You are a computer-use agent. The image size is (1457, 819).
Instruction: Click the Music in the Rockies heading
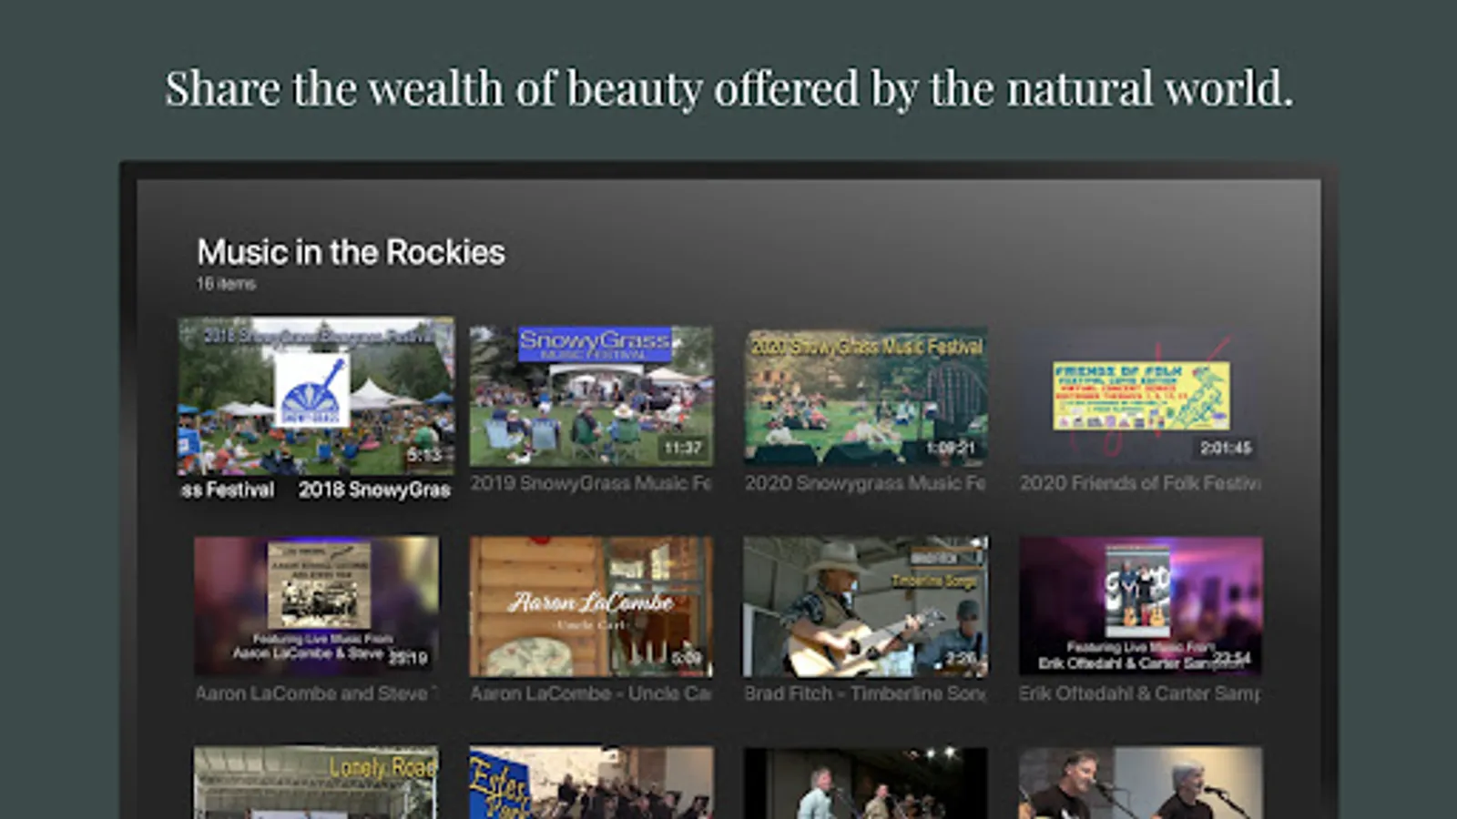click(351, 252)
